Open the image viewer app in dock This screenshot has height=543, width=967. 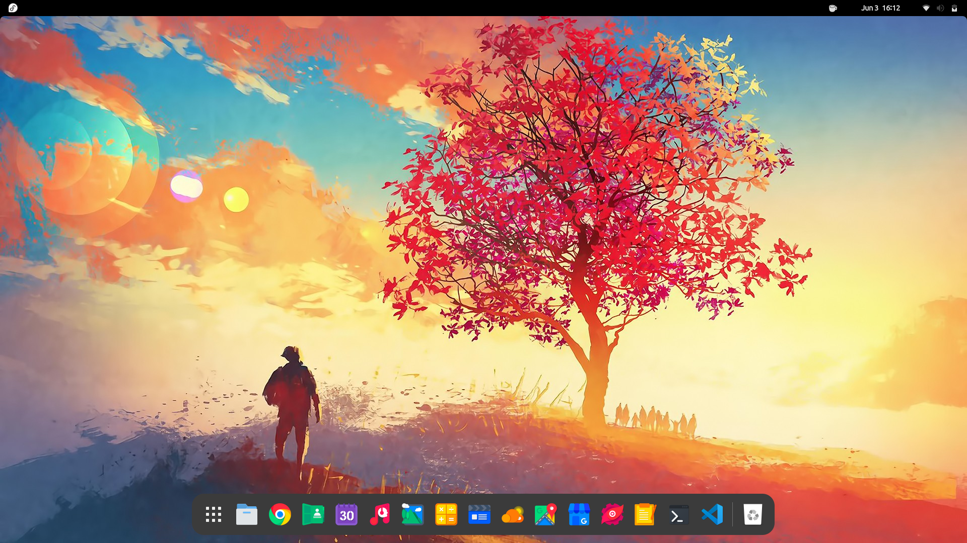click(413, 514)
